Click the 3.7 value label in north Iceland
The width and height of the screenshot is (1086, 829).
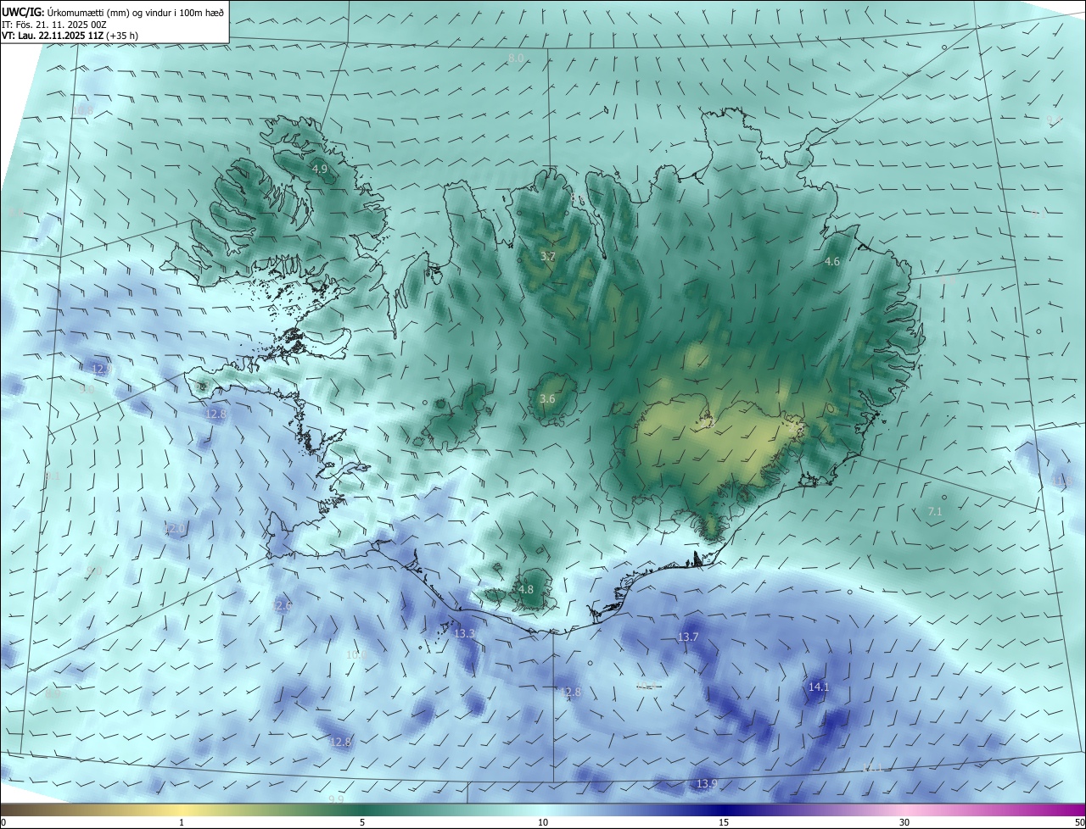[x=548, y=256]
